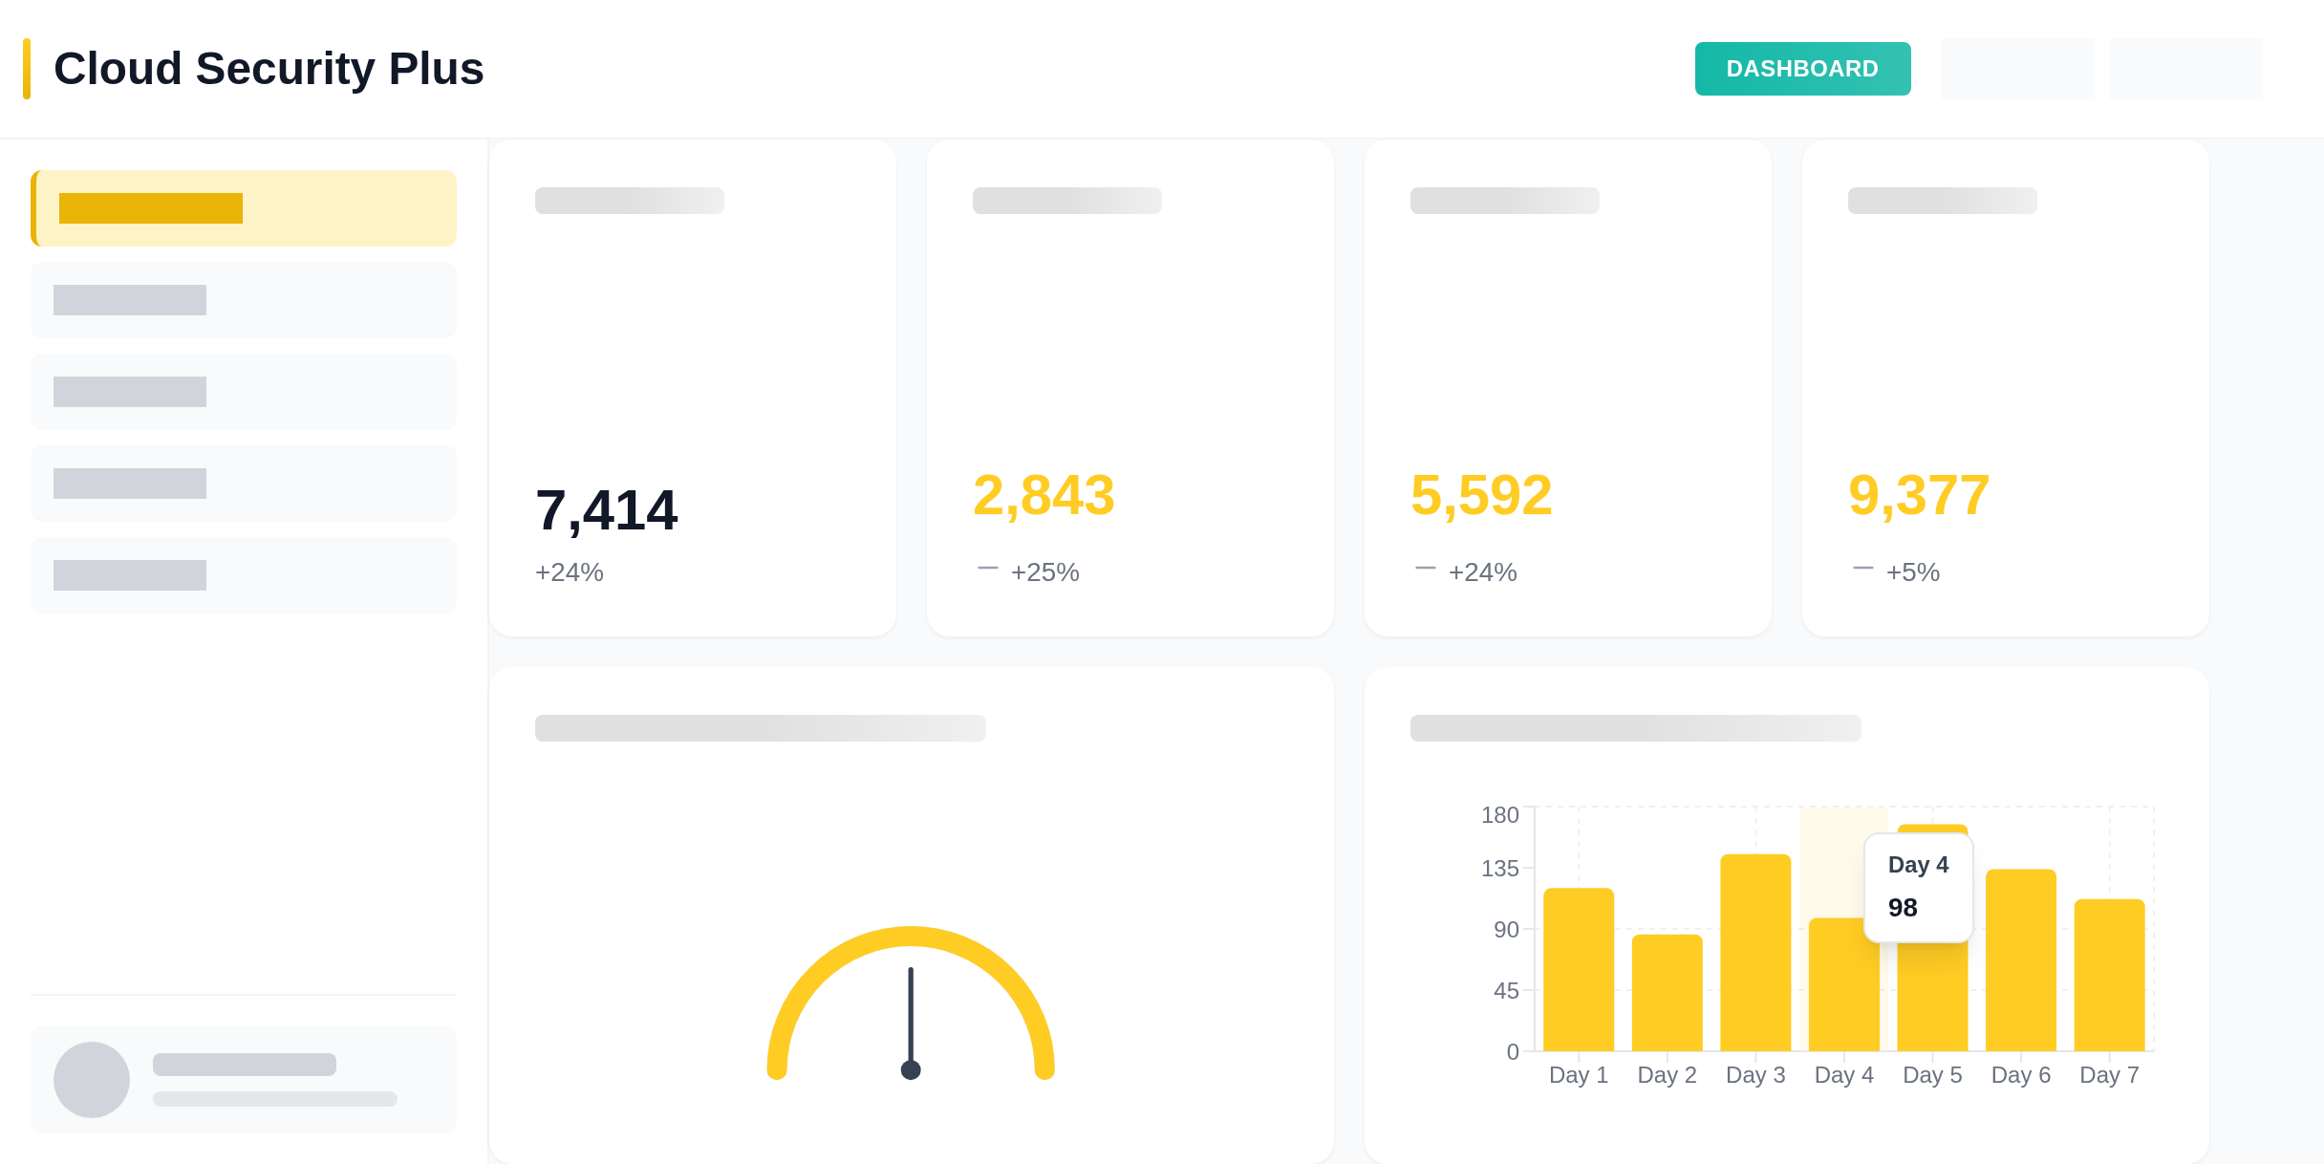Click the Day 2 bar in chart
Screen dimensions: 2324x1164
click(1667, 992)
